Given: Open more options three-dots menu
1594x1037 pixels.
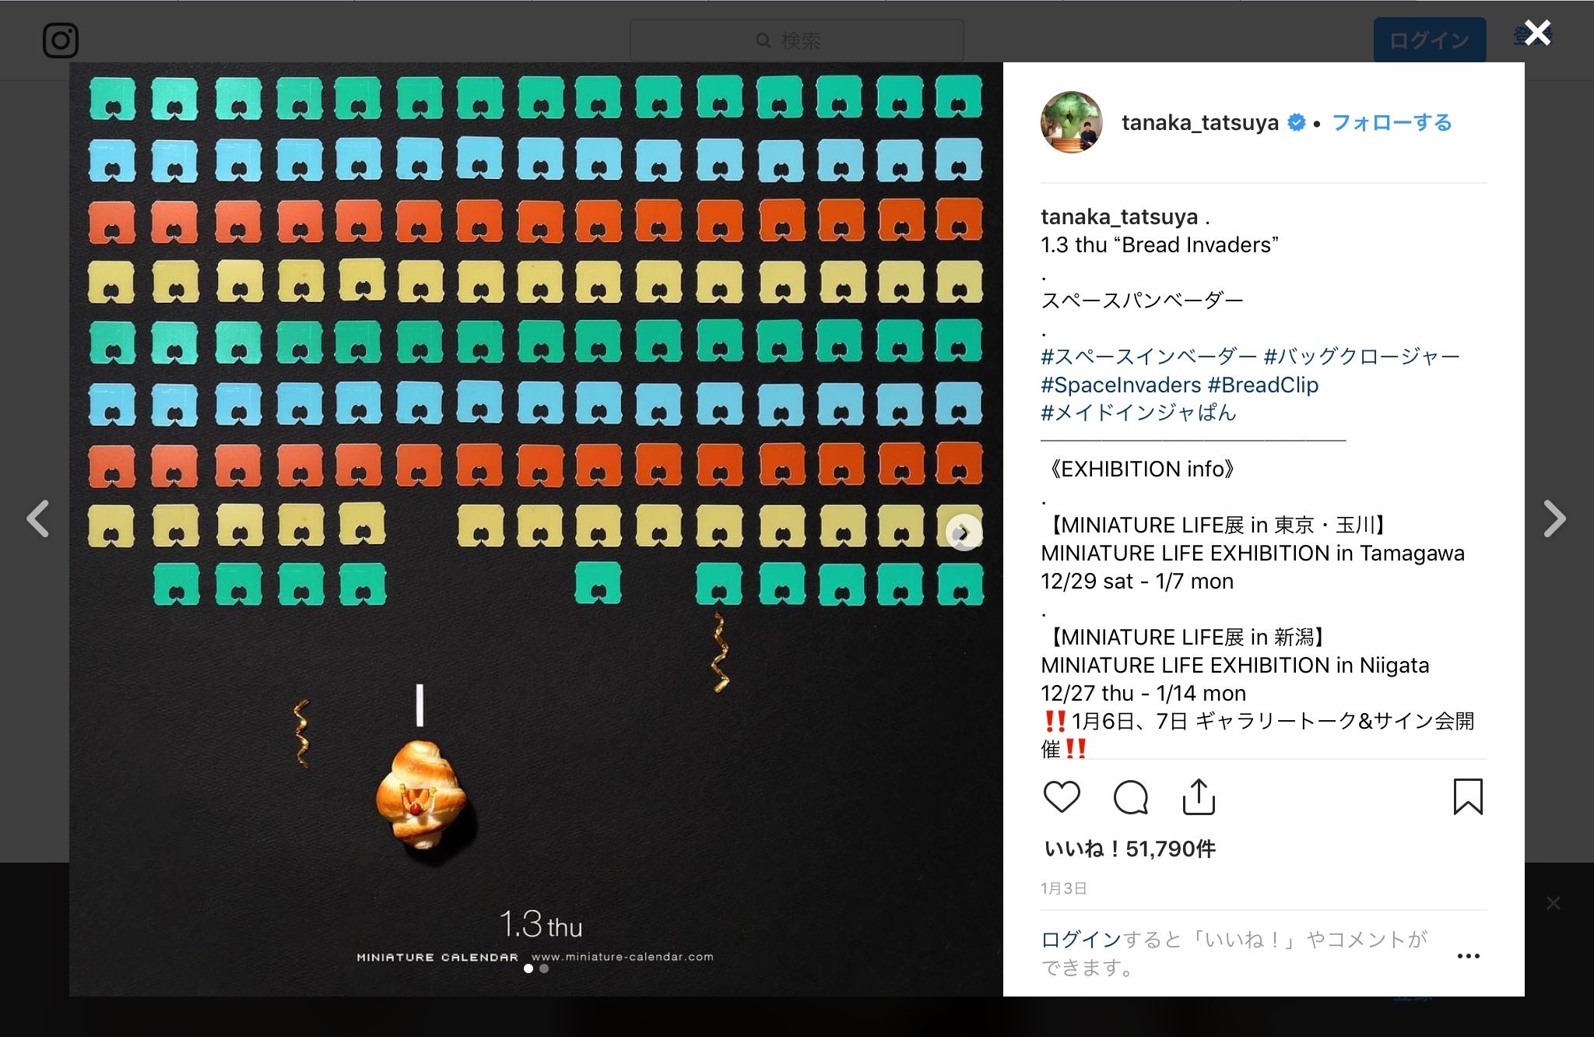Looking at the screenshot, I should point(1468,956).
